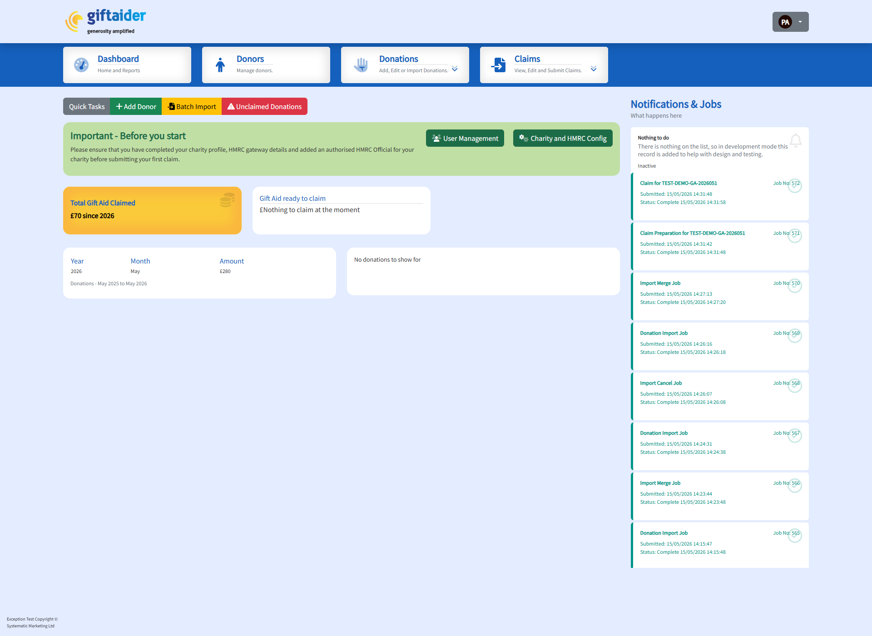This screenshot has height=636, width=872.
Task: Click the coins icon on Total Gift Aid Claimed
Action: (x=227, y=199)
